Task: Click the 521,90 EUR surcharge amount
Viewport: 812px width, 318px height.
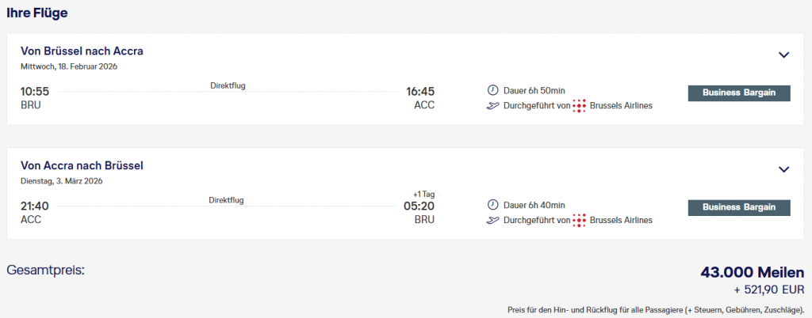Action: tap(763, 290)
